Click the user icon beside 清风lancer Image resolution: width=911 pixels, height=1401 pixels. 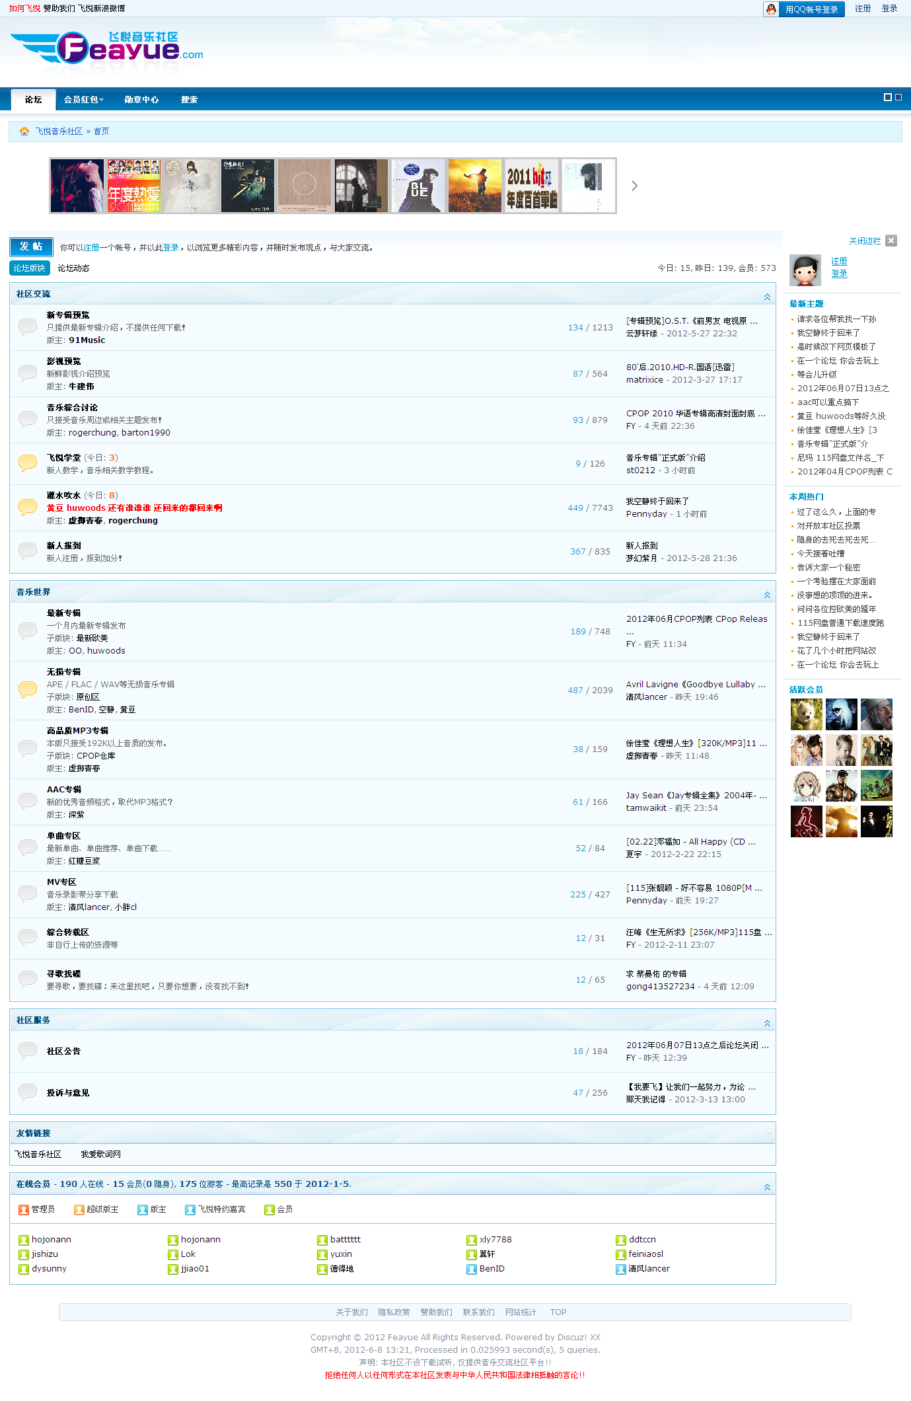click(621, 1269)
